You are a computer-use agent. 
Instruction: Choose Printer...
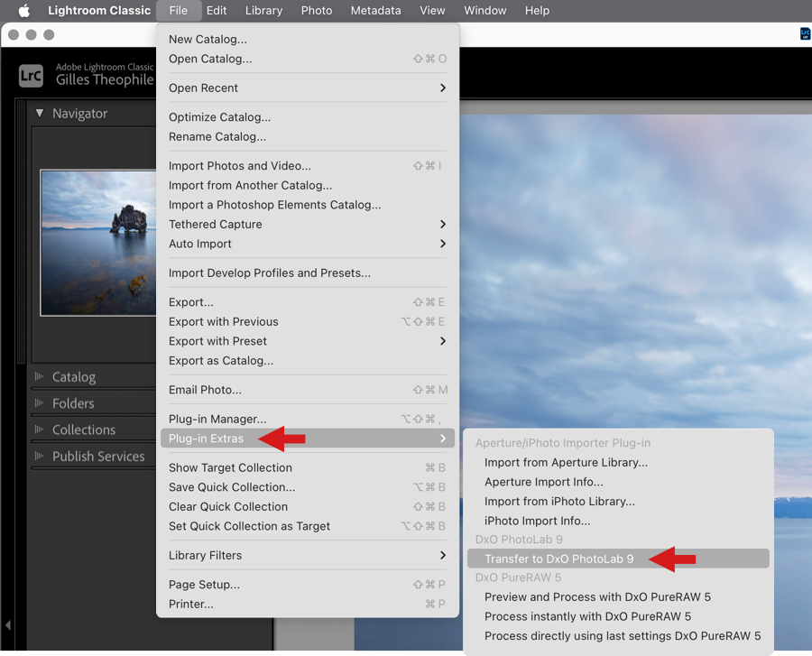tap(308, 605)
